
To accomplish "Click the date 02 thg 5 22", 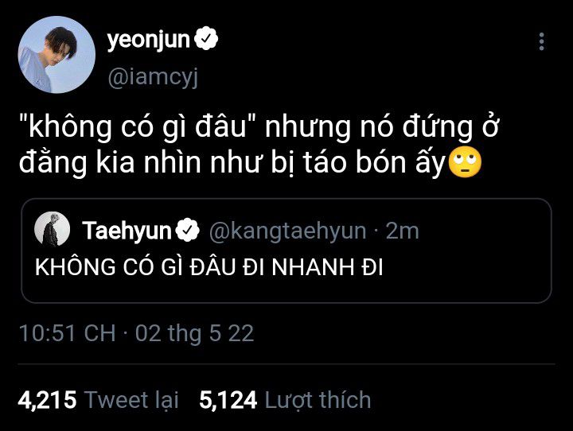I will click(x=194, y=333).
